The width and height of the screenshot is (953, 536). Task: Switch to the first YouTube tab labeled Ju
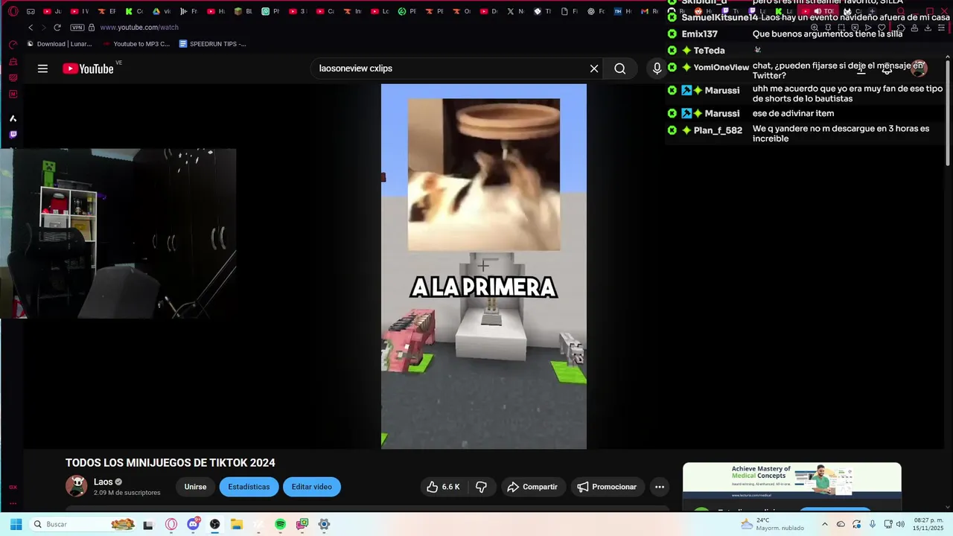click(x=53, y=12)
